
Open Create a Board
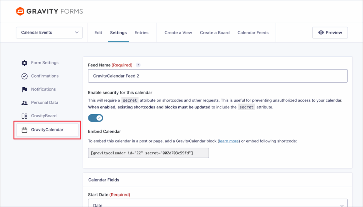[x=215, y=32]
